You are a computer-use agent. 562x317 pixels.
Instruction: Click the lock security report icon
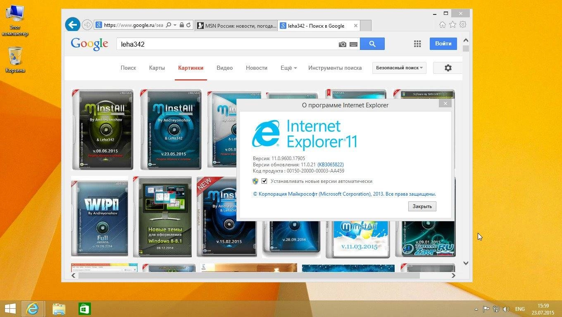pos(181,25)
